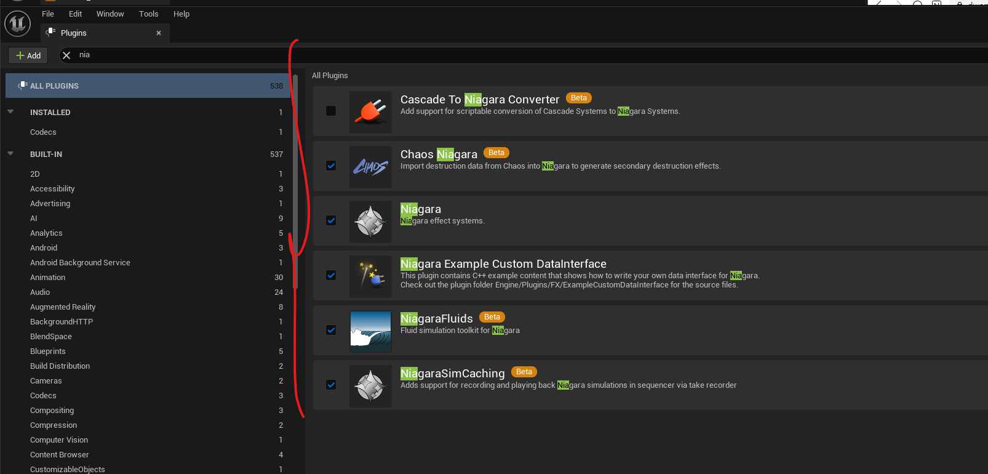Click the NiagaraFluids plugin title
988x474 pixels.
437,318
